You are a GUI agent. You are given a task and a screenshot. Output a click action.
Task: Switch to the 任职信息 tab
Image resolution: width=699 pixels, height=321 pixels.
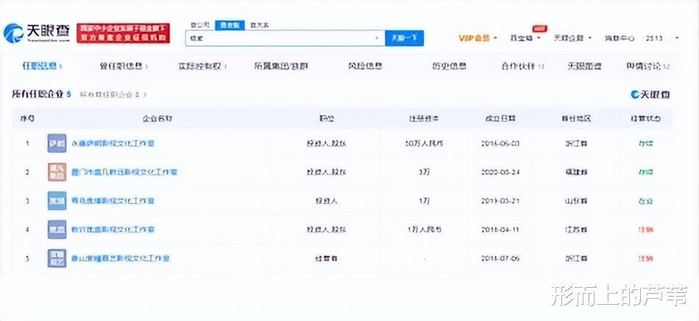click(41, 66)
